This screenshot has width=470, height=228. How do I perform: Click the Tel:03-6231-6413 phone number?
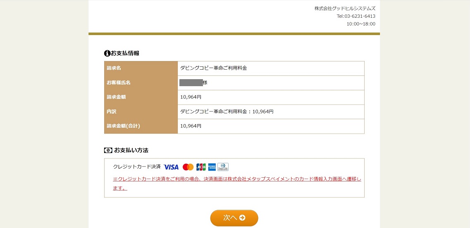coord(356,16)
